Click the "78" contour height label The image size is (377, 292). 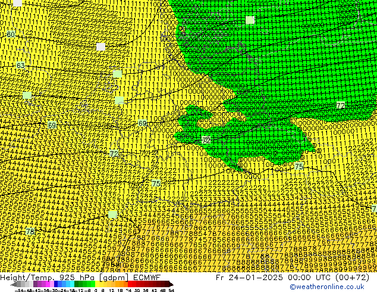[x=30, y=232]
